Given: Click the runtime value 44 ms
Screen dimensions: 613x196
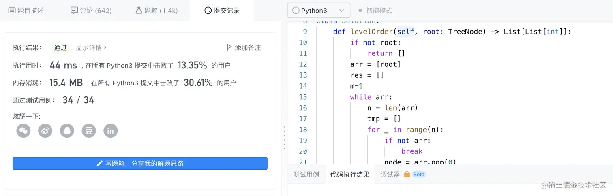Looking at the screenshot, I should pos(63,65).
